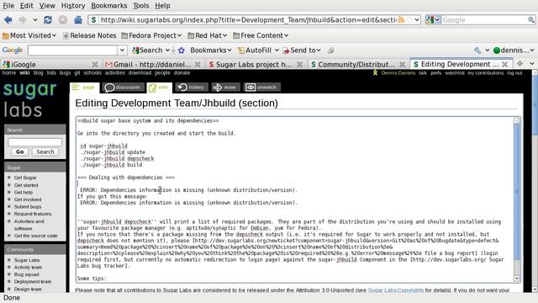The width and height of the screenshot is (538, 303).
Task: Switch to the Gmail tab
Action: tap(153, 64)
